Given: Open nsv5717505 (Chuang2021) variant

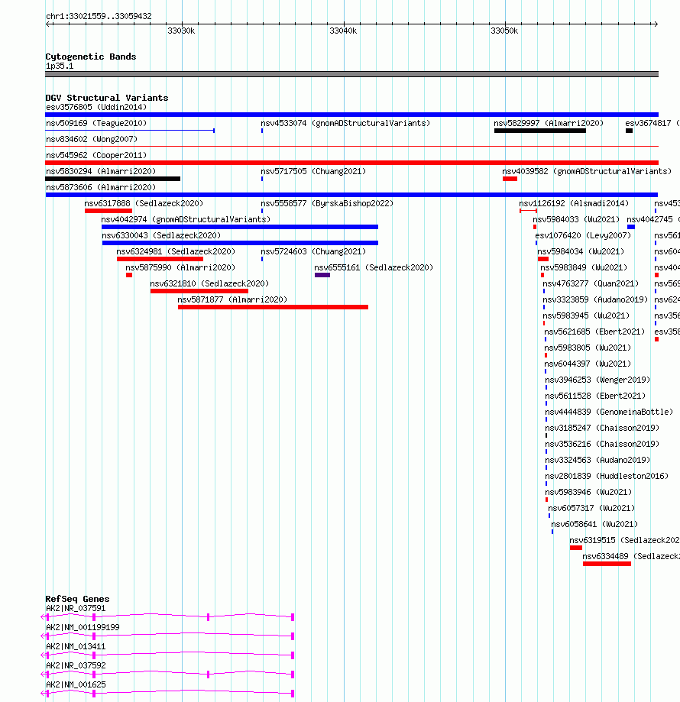Looking at the screenshot, I should [x=313, y=171].
